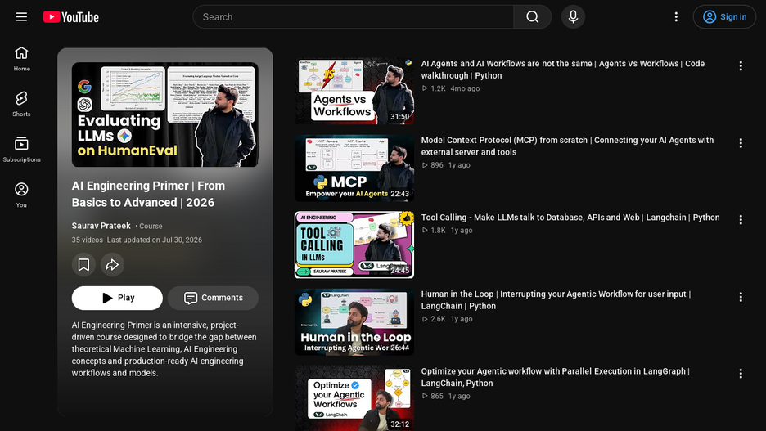Open Tool Calling in LLMs thumbnail

354,245
